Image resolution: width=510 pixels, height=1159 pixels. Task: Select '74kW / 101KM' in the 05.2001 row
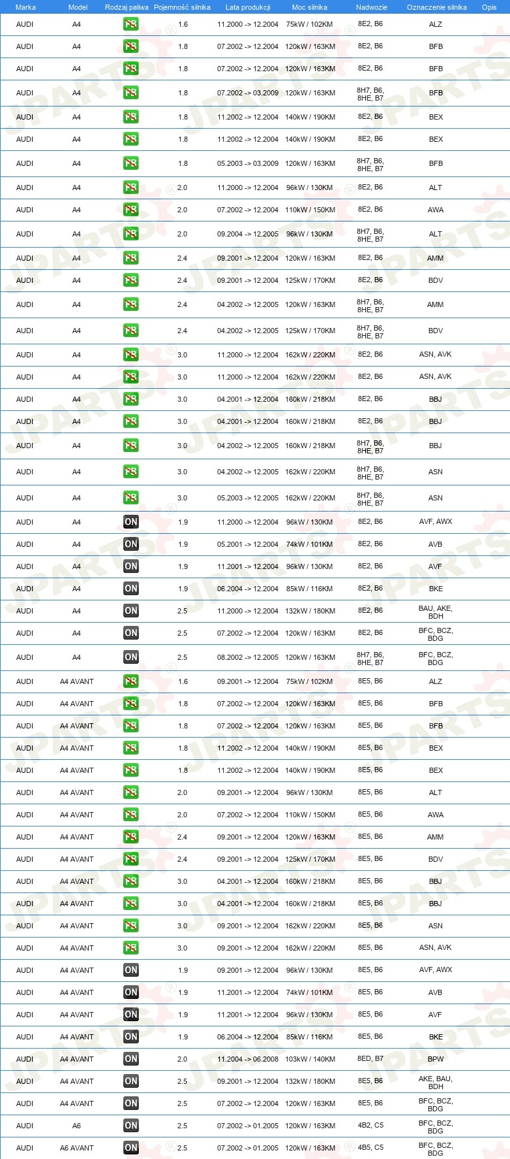[310, 544]
